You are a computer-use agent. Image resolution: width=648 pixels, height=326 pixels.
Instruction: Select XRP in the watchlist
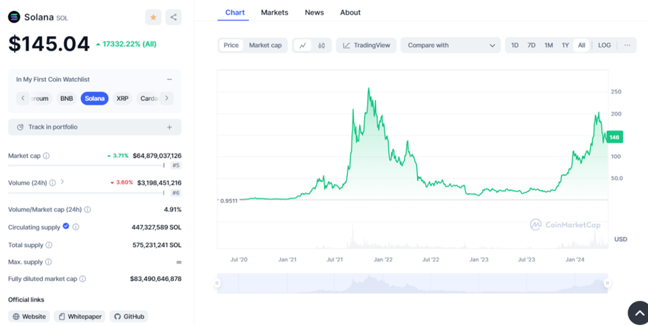[122, 98]
